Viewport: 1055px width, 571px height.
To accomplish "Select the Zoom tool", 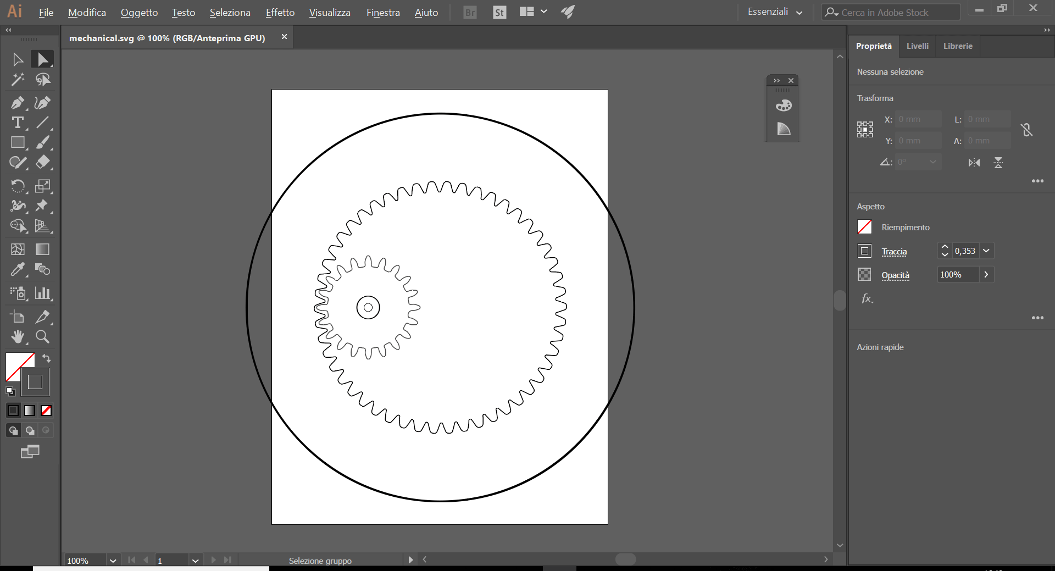I will click(42, 336).
